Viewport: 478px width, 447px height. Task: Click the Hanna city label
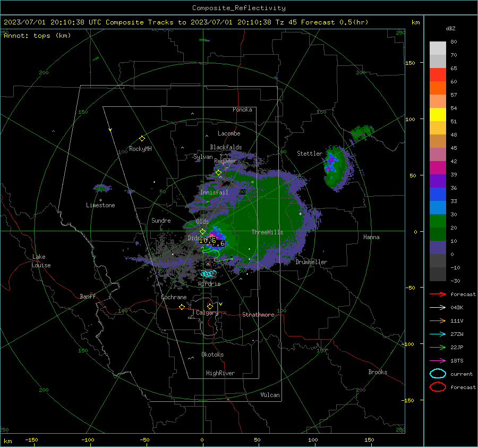(371, 237)
